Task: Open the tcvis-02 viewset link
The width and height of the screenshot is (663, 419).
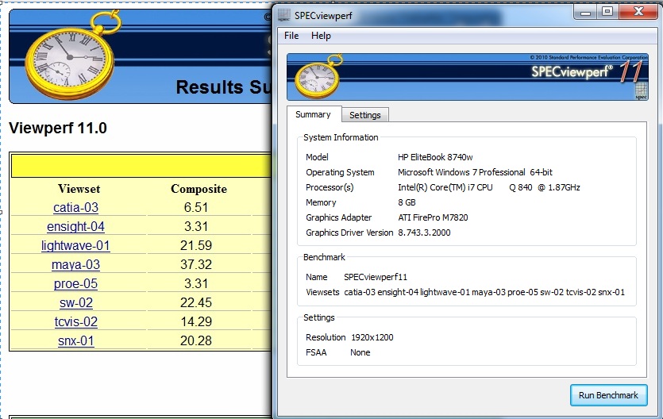Action: [x=76, y=321]
